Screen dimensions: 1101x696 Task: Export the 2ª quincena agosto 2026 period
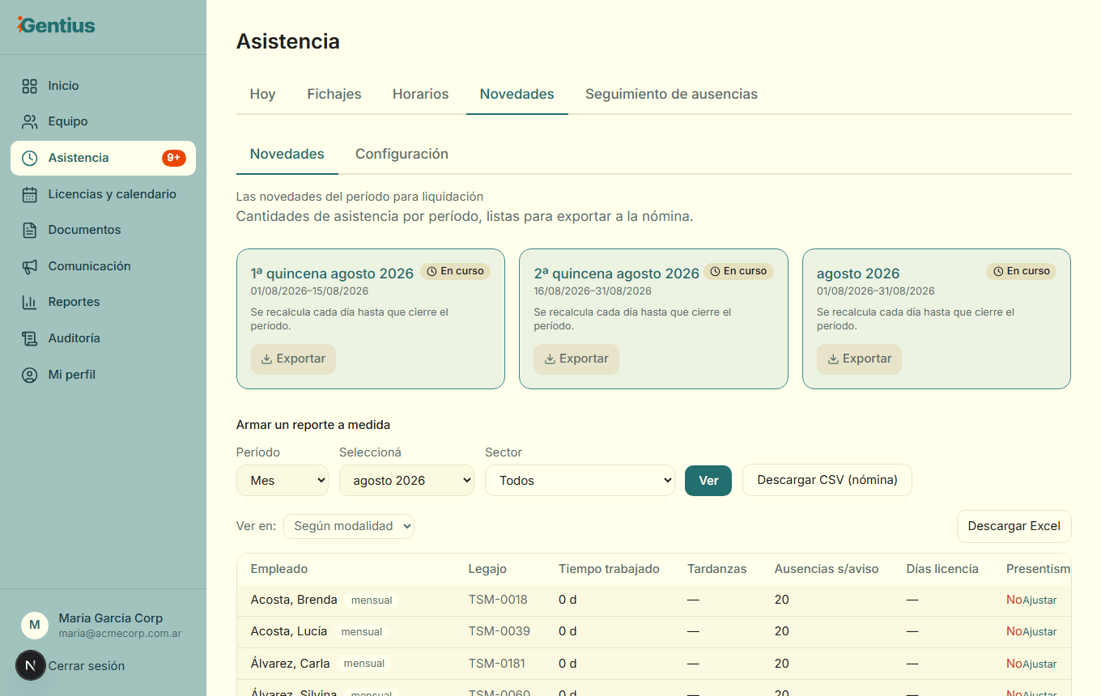pyautogui.click(x=576, y=359)
